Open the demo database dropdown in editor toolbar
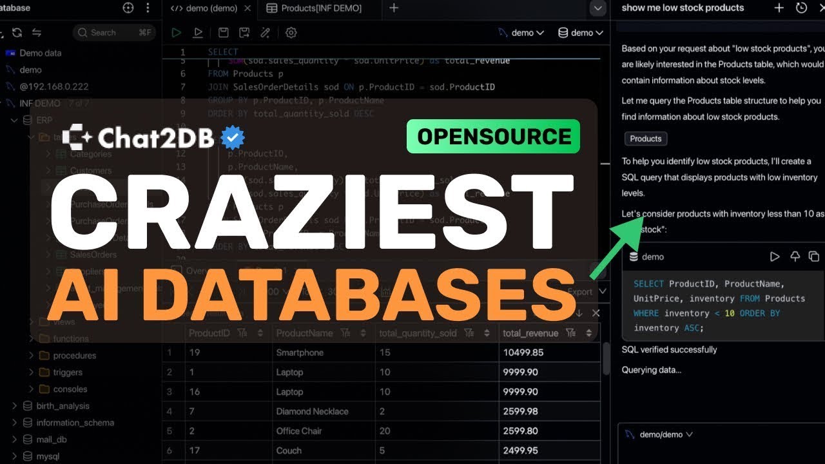Image resolution: width=825 pixels, height=464 pixels. [x=581, y=32]
